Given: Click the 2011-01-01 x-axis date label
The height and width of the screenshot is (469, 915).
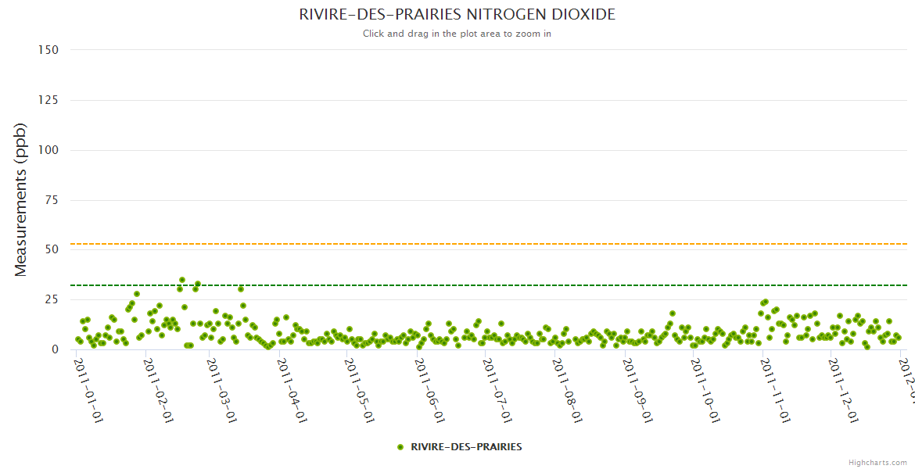Looking at the screenshot, I should pyautogui.click(x=88, y=379).
